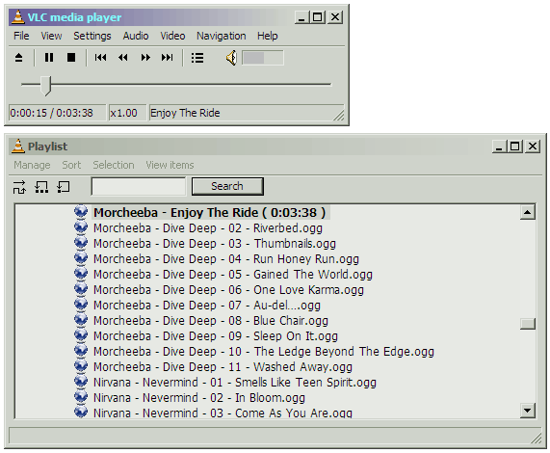The height and width of the screenshot is (453, 550).
Task: Click the cone icon in Playlist title bar
Action: click(x=18, y=147)
